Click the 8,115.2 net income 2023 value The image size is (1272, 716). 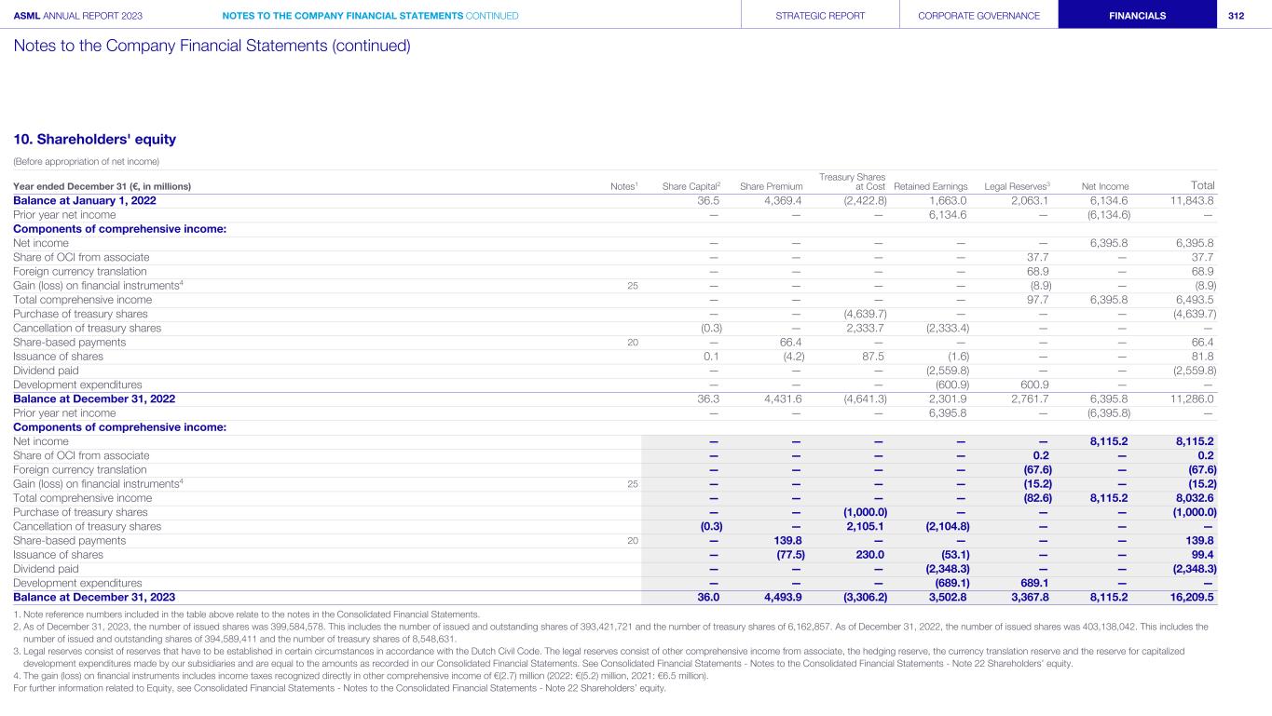(x=1109, y=441)
